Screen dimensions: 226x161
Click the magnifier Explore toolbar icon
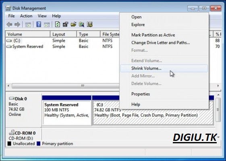81,25
